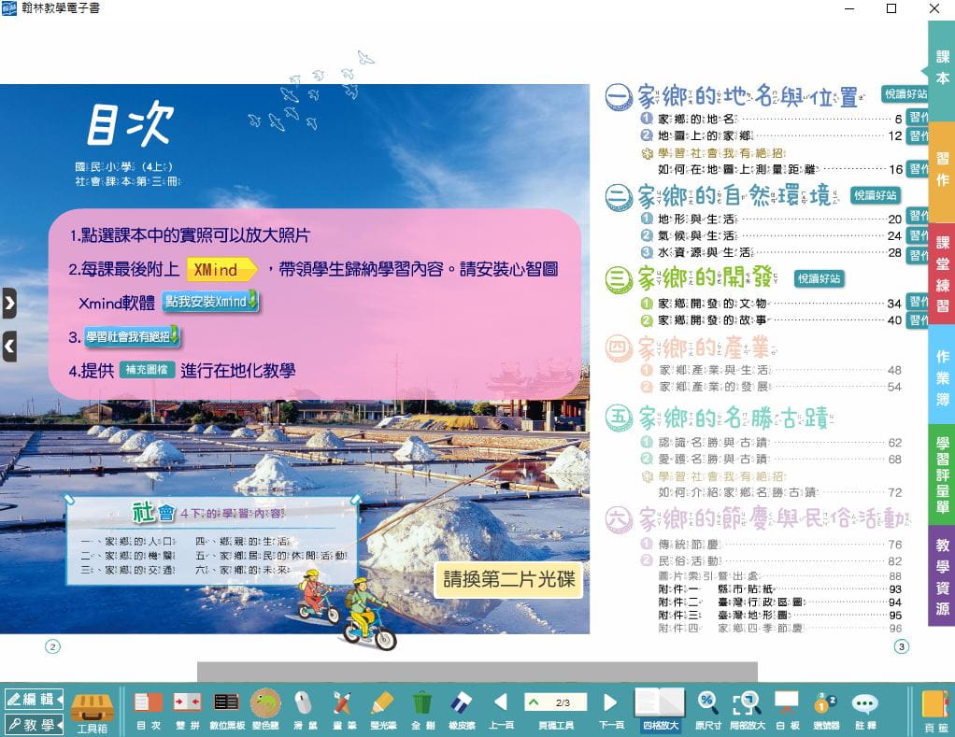Screen dimensions: 955x737
Task: Open the 課堂練習 side tab
Action: (942, 274)
